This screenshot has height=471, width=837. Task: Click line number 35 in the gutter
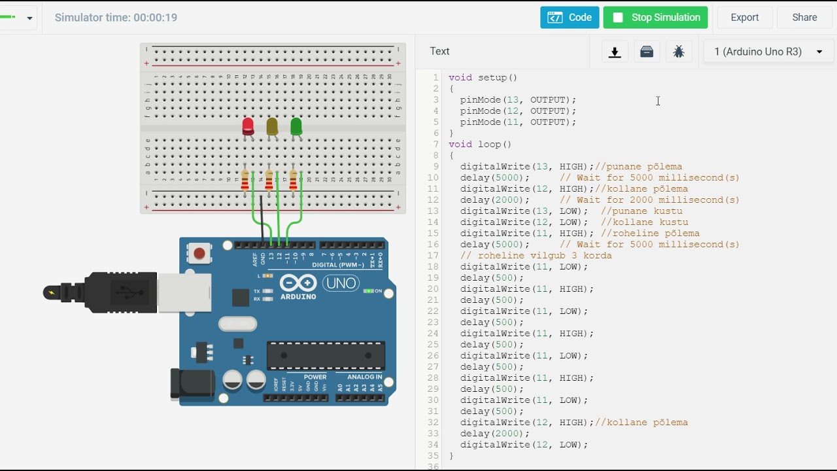coord(433,455)
